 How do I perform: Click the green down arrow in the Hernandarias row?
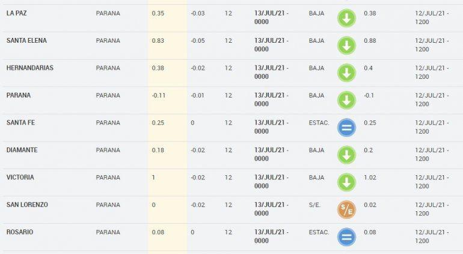coord(346,73)
